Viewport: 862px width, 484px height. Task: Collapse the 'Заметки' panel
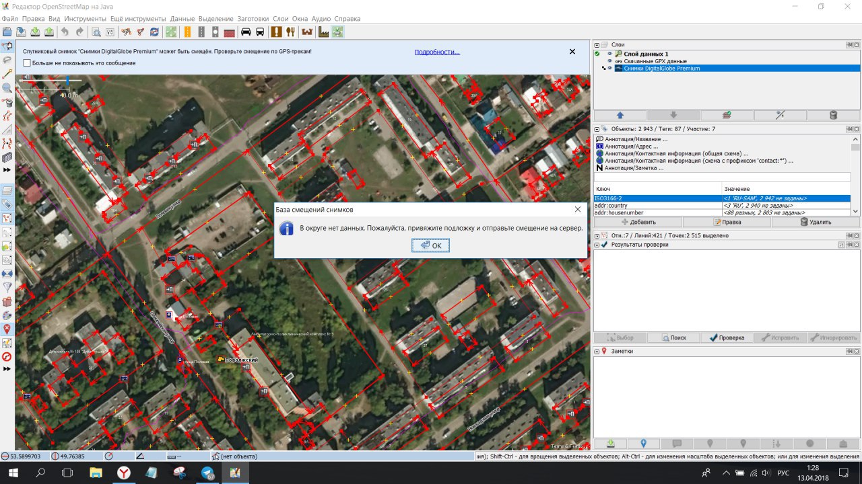click(x=597, y=351)
